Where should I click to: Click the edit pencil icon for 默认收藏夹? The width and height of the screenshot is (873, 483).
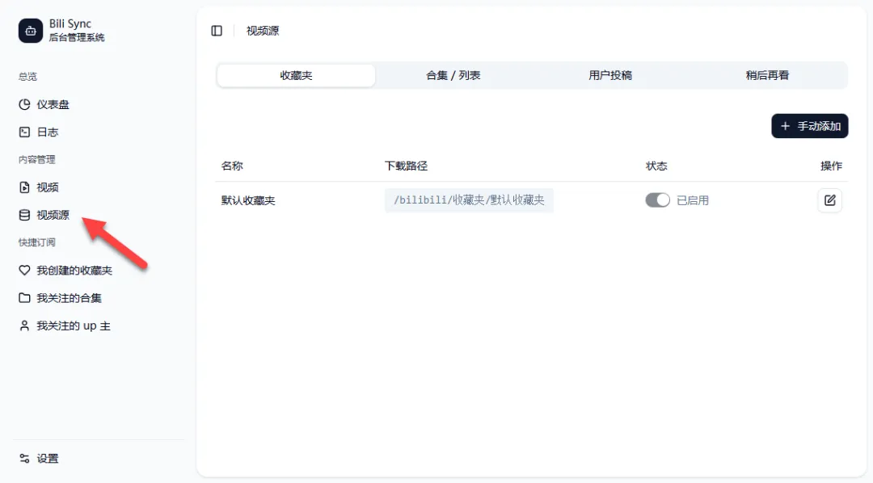[x=829, y=200]
